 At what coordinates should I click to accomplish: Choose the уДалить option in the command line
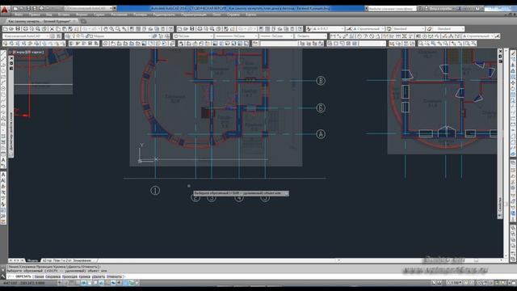tap(99, 276)
